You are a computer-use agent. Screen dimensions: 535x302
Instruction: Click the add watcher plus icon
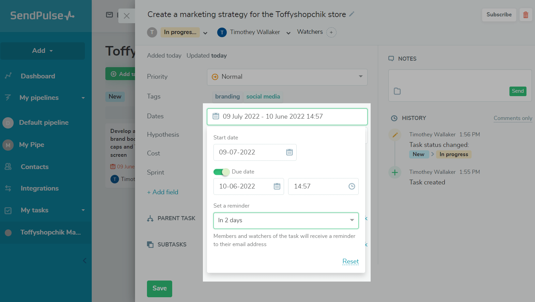tap(331, 32)
